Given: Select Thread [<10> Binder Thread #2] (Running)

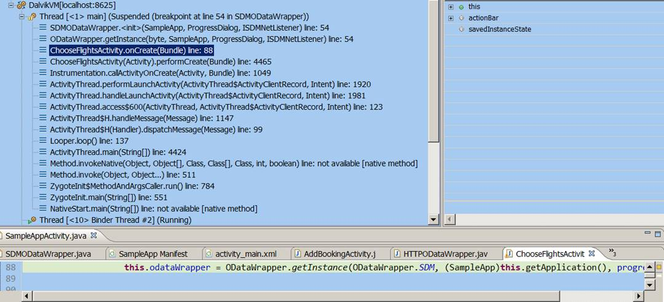Looking at the screenshot, I should [115, 220].
